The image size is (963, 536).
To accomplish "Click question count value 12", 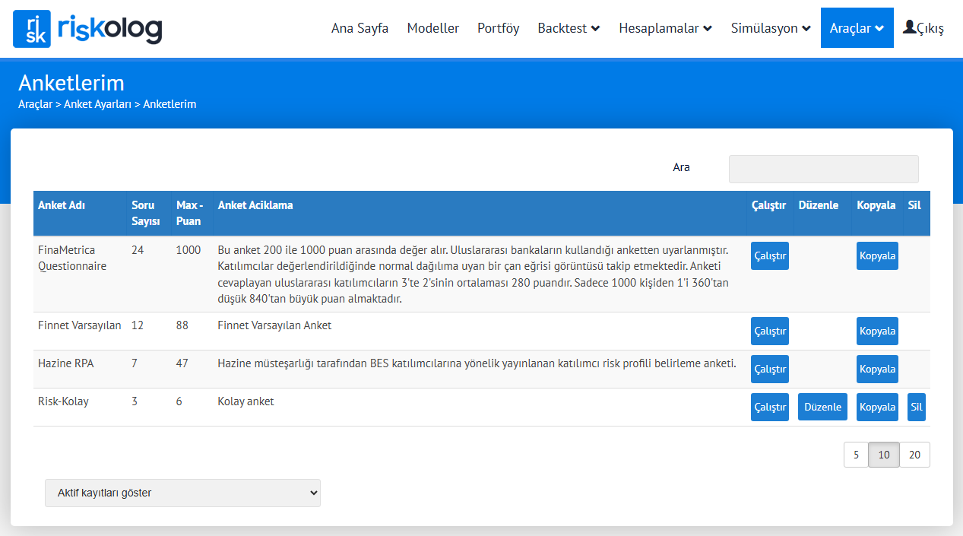I will pyautogui.click(x=138, y=325).
